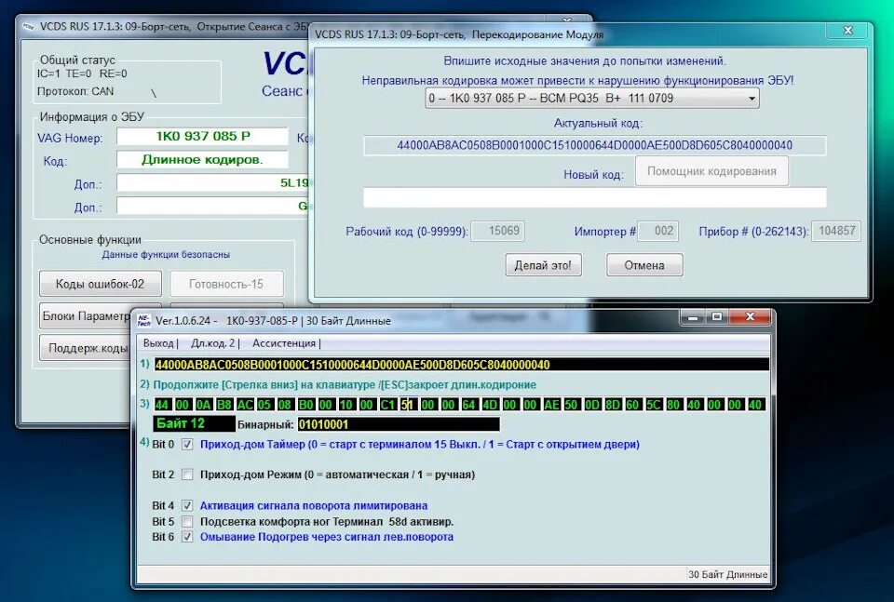Select byte cell 50
The image size is (894, 602).
(x=571, y=405)
